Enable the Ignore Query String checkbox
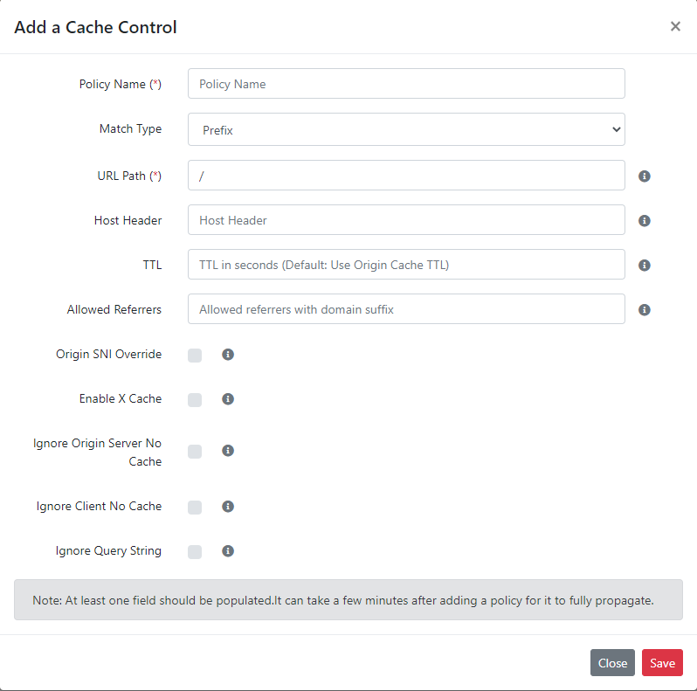The height and width of the screenshot is (691, 697). coord(195,552)
